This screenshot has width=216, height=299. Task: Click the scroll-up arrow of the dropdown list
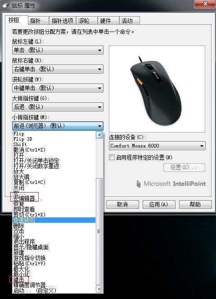(x=99, y=135)
